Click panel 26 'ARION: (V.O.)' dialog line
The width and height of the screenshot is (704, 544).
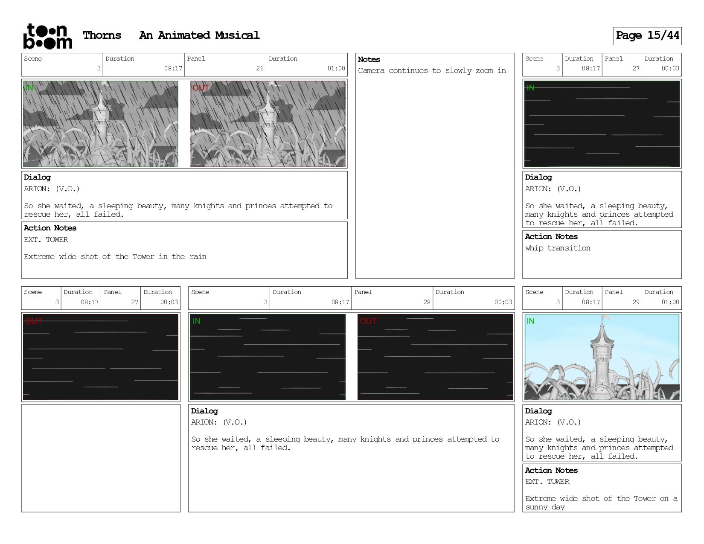point(52,189)
